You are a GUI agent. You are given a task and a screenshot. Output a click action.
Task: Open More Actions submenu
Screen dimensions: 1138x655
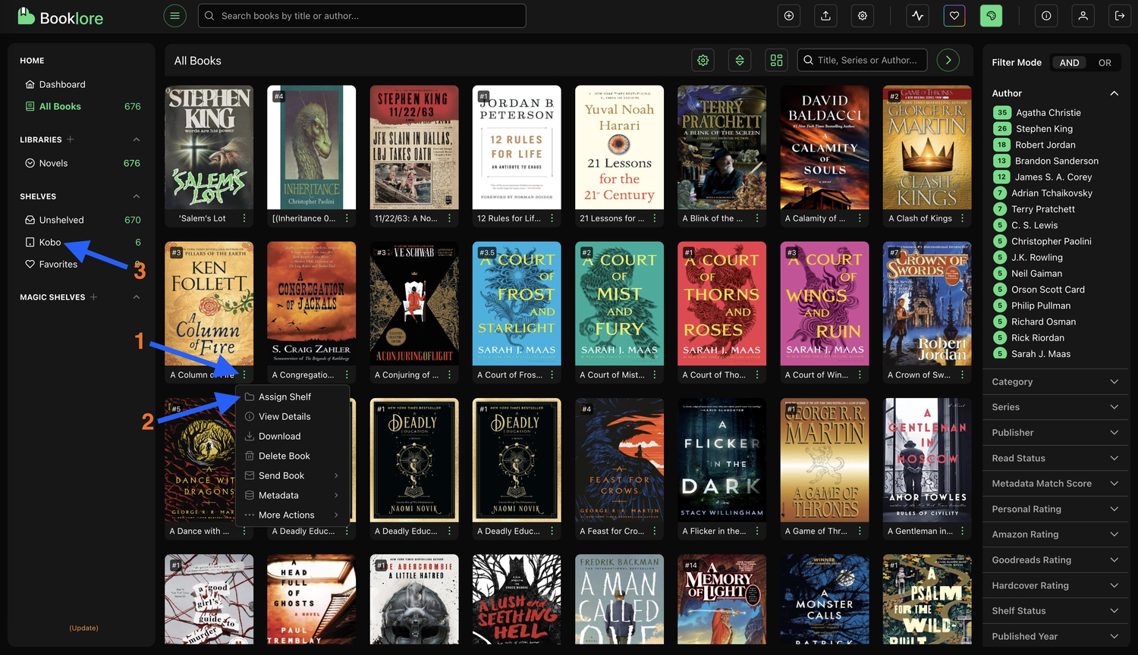pyautogui.click(x=293, y=515)
